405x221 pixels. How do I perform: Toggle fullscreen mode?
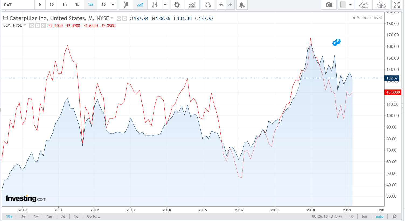tap(397, 5)
